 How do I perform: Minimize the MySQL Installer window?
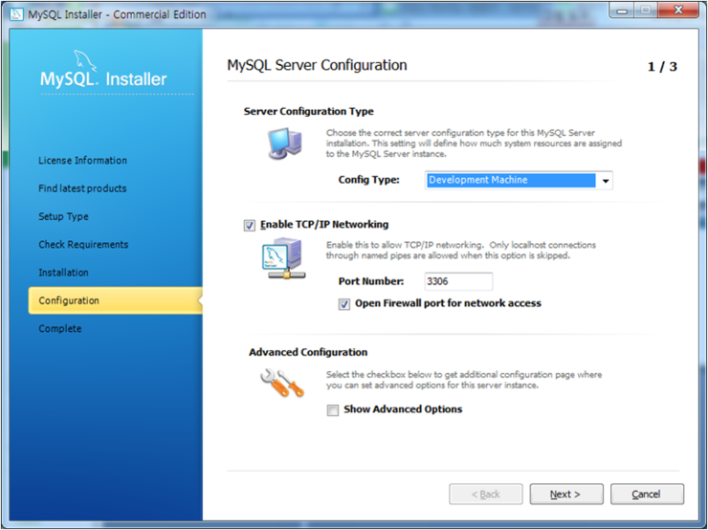[623, 10]
